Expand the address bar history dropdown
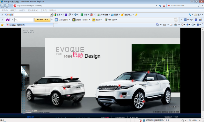 coord(157,6)
